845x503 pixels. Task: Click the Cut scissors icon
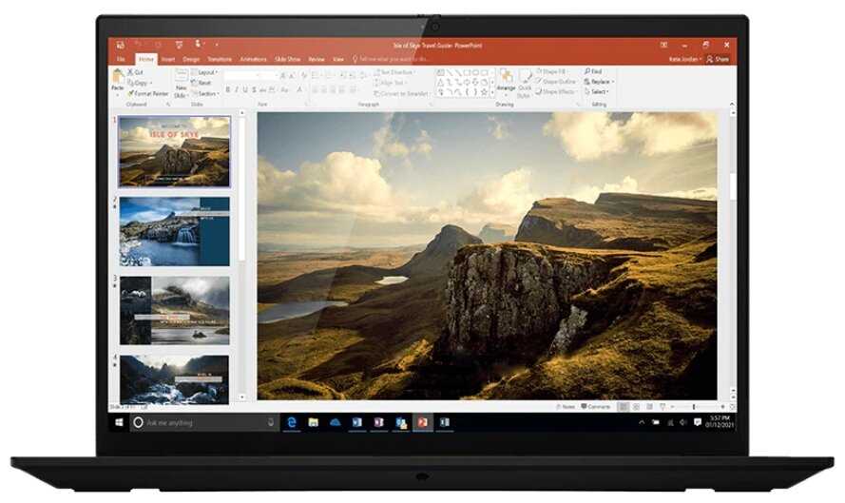(129, 72)
